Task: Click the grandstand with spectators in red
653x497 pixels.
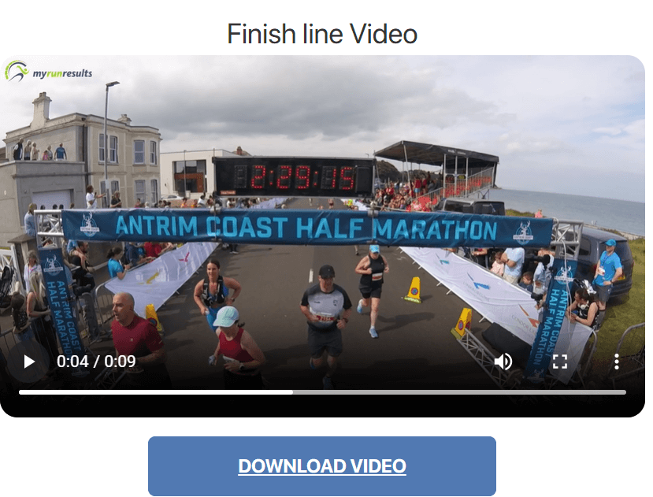Action: 436,176
